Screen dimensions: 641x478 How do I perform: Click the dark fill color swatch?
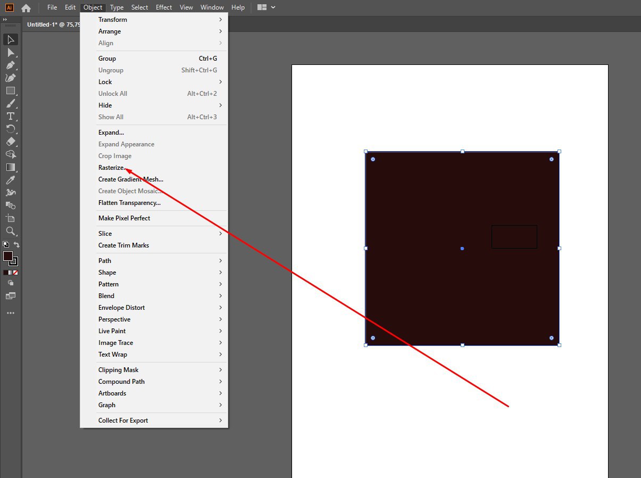(8, 257)
